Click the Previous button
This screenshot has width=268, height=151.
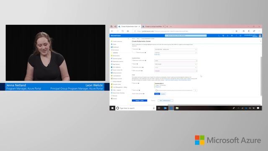153,101
